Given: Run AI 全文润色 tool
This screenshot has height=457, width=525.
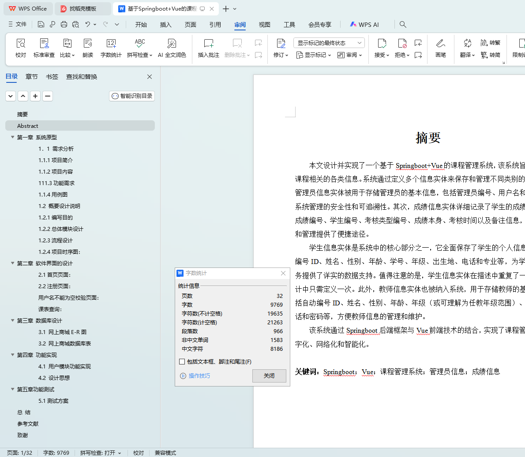Looking at the screenshot, I should click(x=172, y=48).
